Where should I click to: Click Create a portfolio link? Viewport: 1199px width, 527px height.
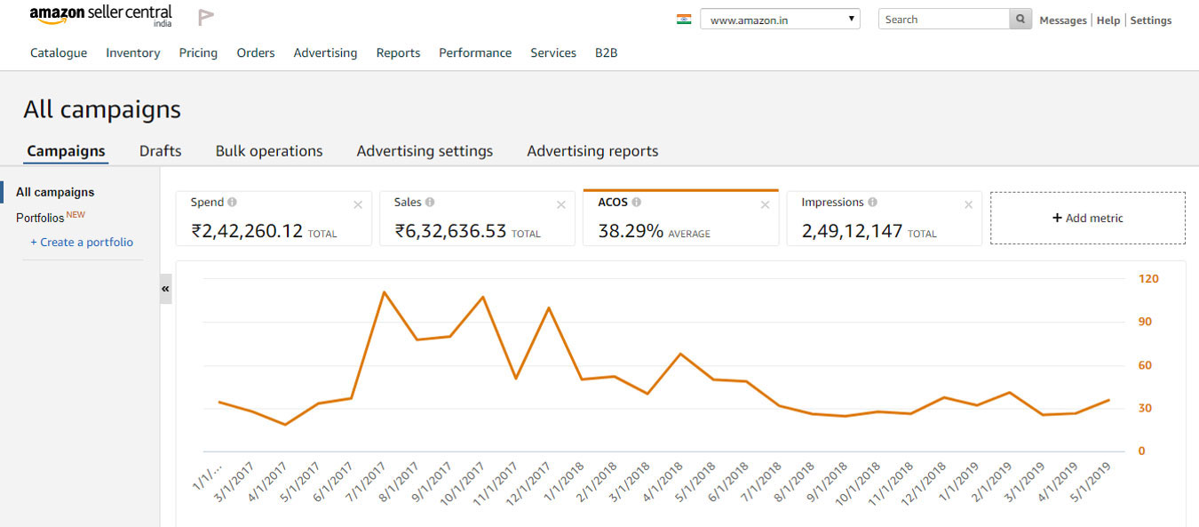[x=82, y=243]
